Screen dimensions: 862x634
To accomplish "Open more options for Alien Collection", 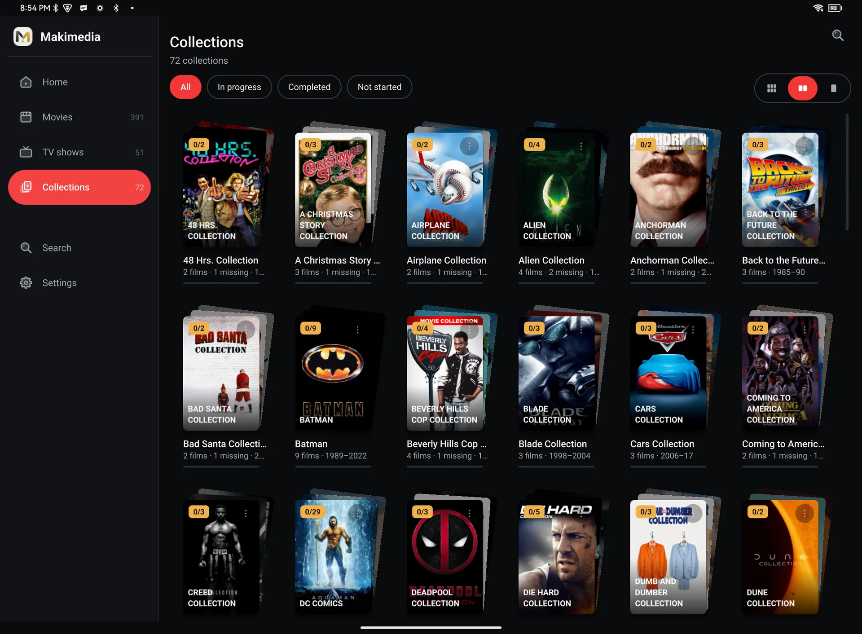I will (x=581, y=146).
